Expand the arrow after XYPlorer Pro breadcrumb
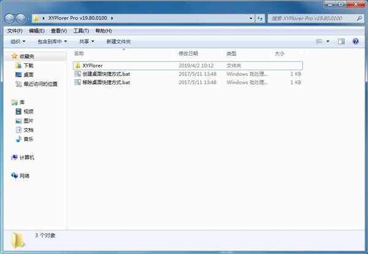This screenshot has height=254, width=368. [112, 18]
